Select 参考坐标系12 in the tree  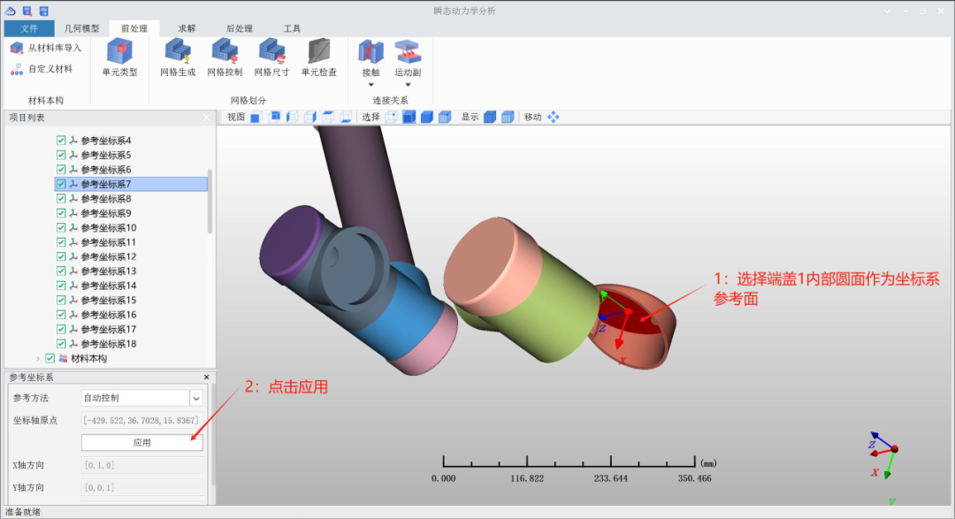pos(109,256)
